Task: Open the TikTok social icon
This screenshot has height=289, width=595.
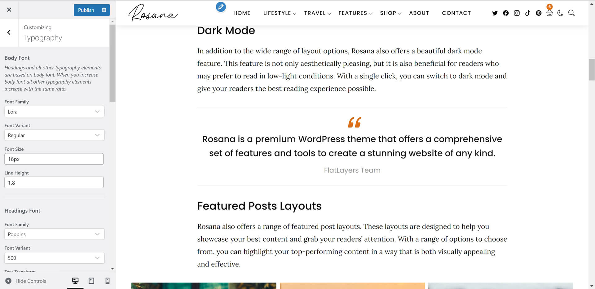Action: pos(527,13)
